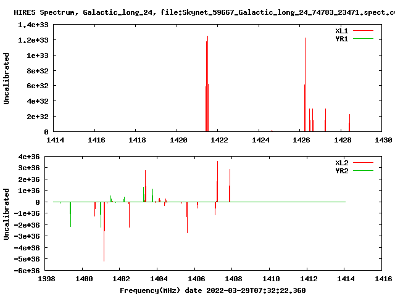Click the red XL1 legend line sample

point(363,31)
